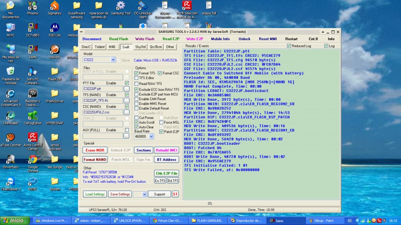
Task: Open tool4SE desktop shortcut
Action: click(55, 52)
